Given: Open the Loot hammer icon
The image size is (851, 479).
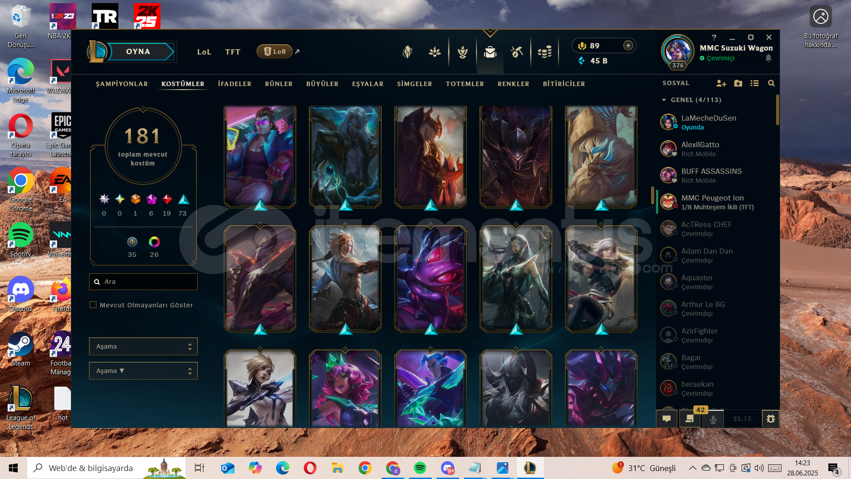Looking at the screenshot, I should (x=517, y=52).
